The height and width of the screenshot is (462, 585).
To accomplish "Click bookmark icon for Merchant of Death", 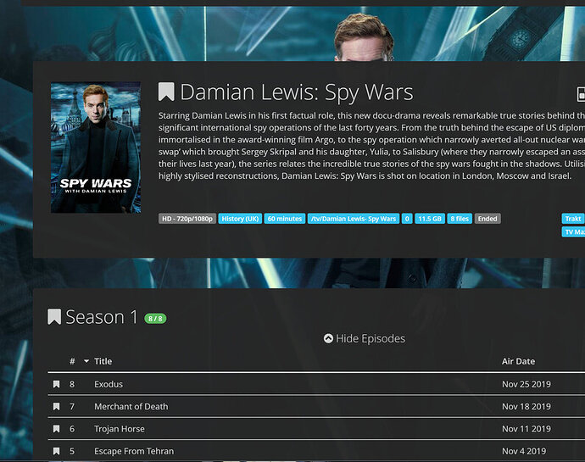I will [x=56, y=406].
